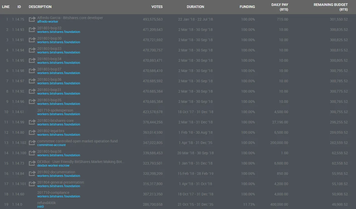Viewport: 356px width, 209px height.
Task: Open the dexbot-worker-escrow account link
Action: pyautogui.click(x=53, y=166)
